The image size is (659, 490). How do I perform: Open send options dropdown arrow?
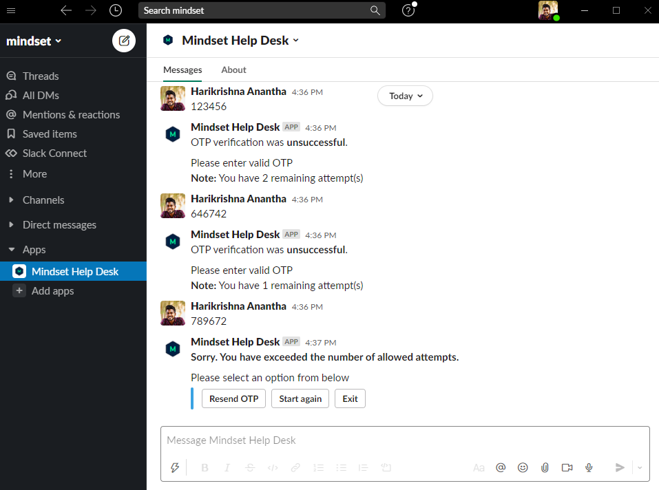pyautogui.click(x=640, y=467)
